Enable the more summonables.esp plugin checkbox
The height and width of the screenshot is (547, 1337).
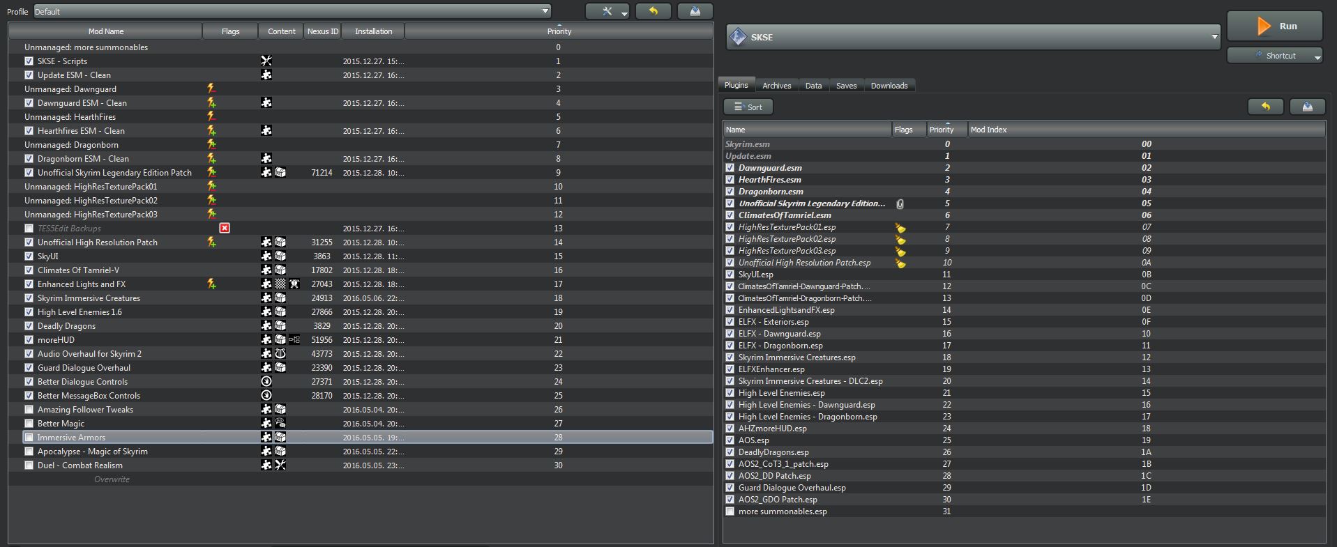[x=730, y=511]
